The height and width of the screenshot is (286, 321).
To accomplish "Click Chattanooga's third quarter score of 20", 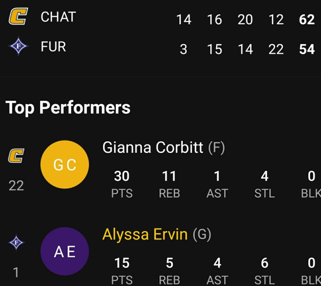I will click(x=245, y=20).
